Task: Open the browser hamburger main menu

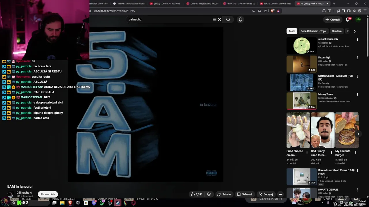Action: (365, 11)
